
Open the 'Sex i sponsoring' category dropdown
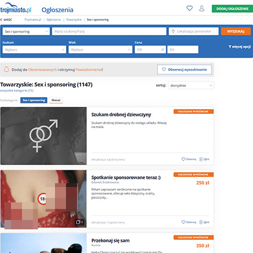point(26,31)
